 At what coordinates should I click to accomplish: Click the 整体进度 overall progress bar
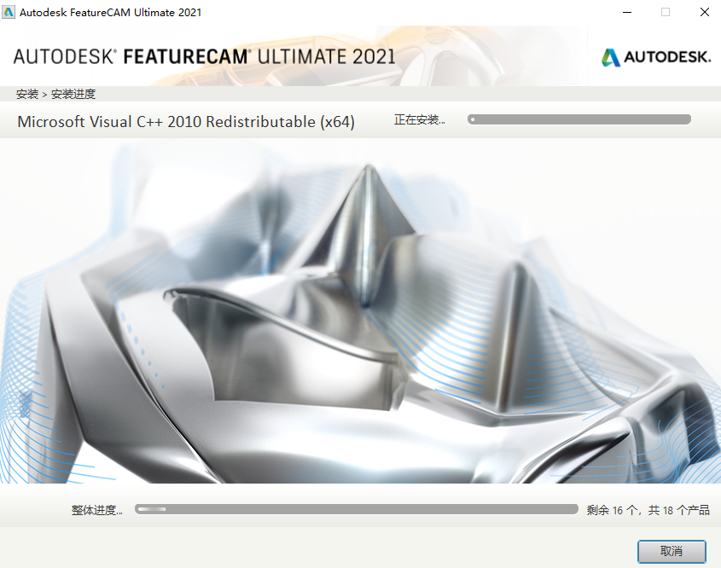[x=357, y=509]
